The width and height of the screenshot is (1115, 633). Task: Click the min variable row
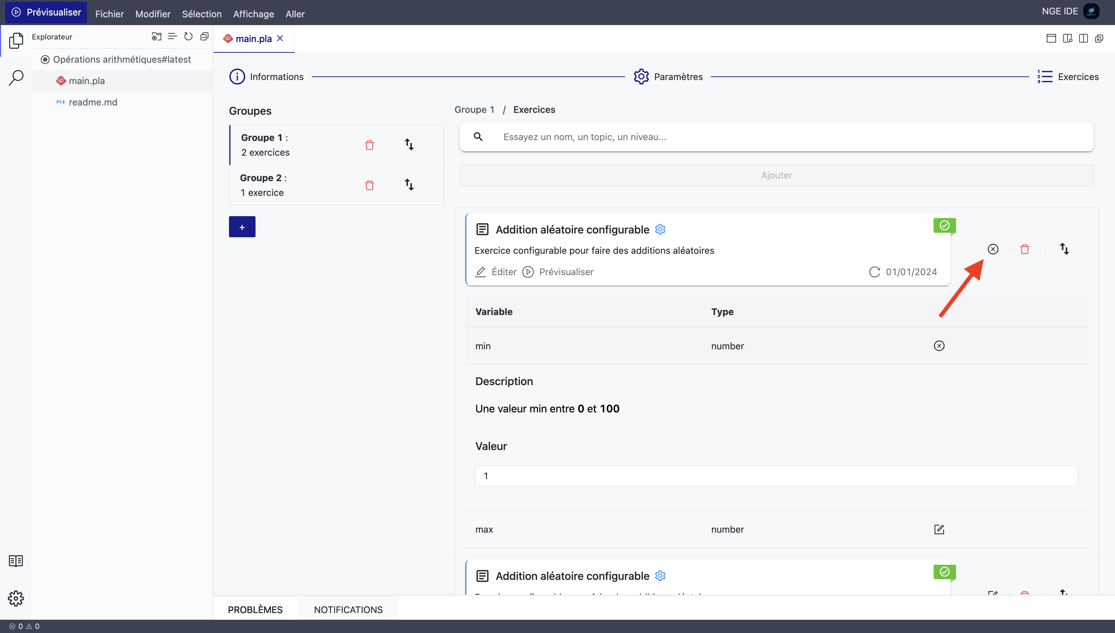(x=776, y=346)
